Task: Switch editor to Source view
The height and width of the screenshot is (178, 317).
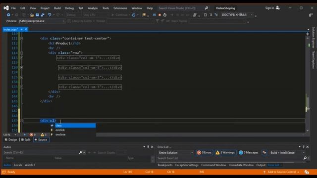Action: click(x=41, y=139)
